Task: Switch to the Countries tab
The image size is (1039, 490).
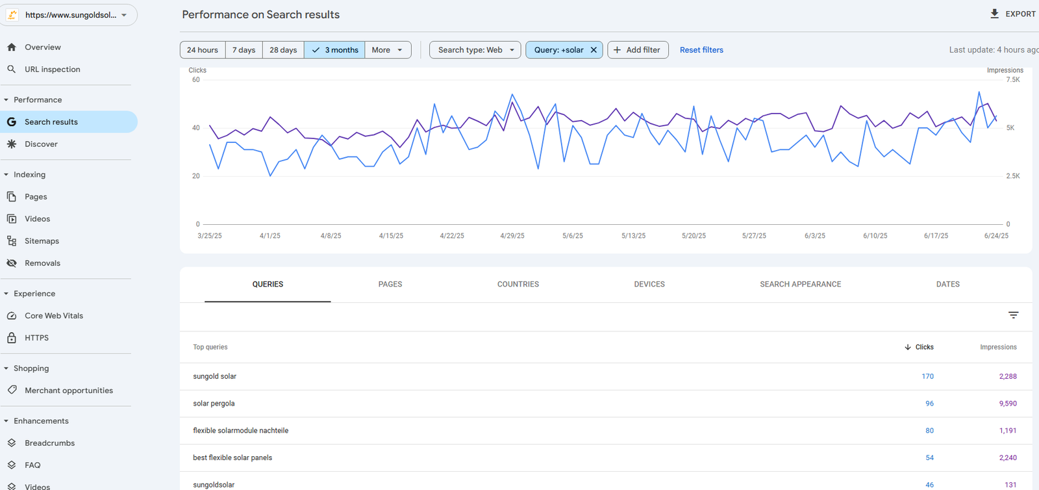Action: (x=518, y=285)
